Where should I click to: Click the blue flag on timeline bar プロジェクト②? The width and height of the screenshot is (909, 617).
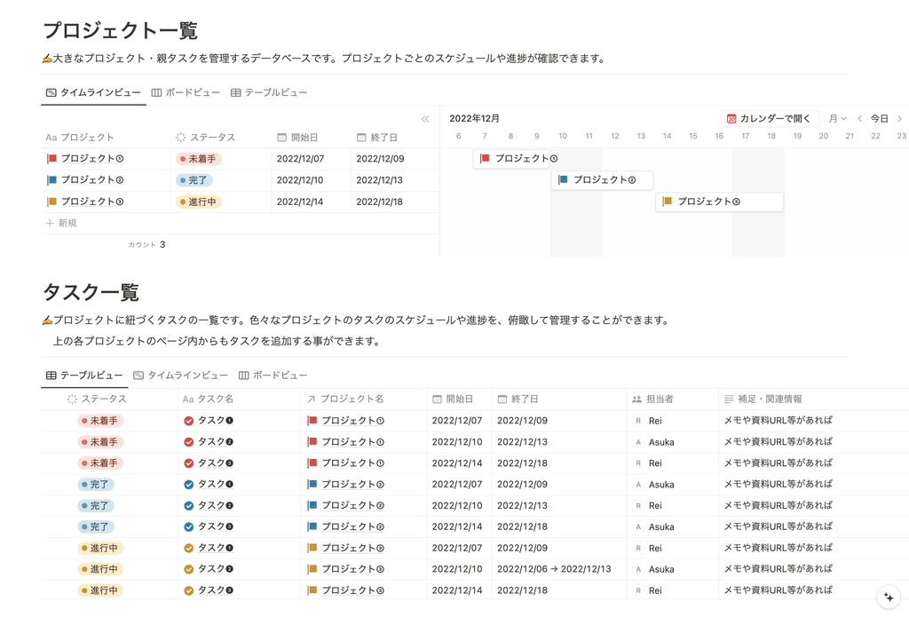[563, 179]
